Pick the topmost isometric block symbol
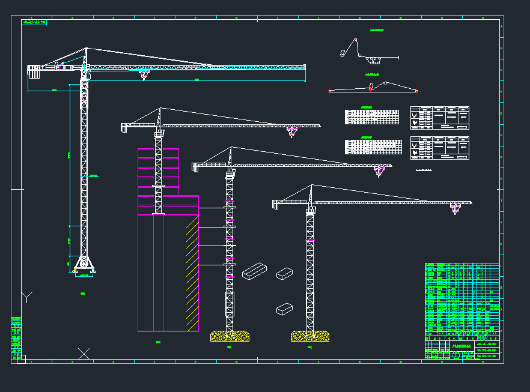Image resolution: width=530 pixels, height=392 pixels. tap(254, 271)
